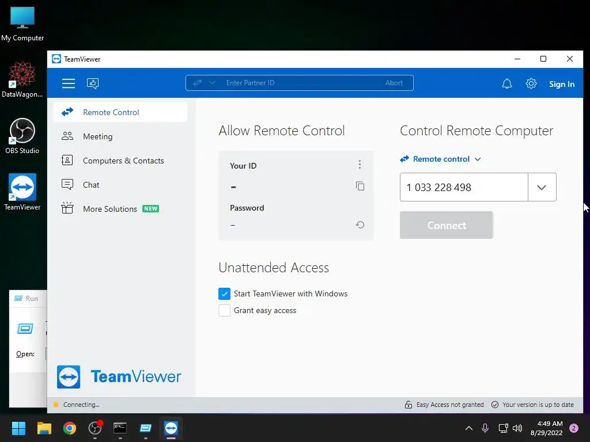This screenshot has width=590, height=442.
Task: Refresh the password with the refresh icon
Action: click(360, 225)
